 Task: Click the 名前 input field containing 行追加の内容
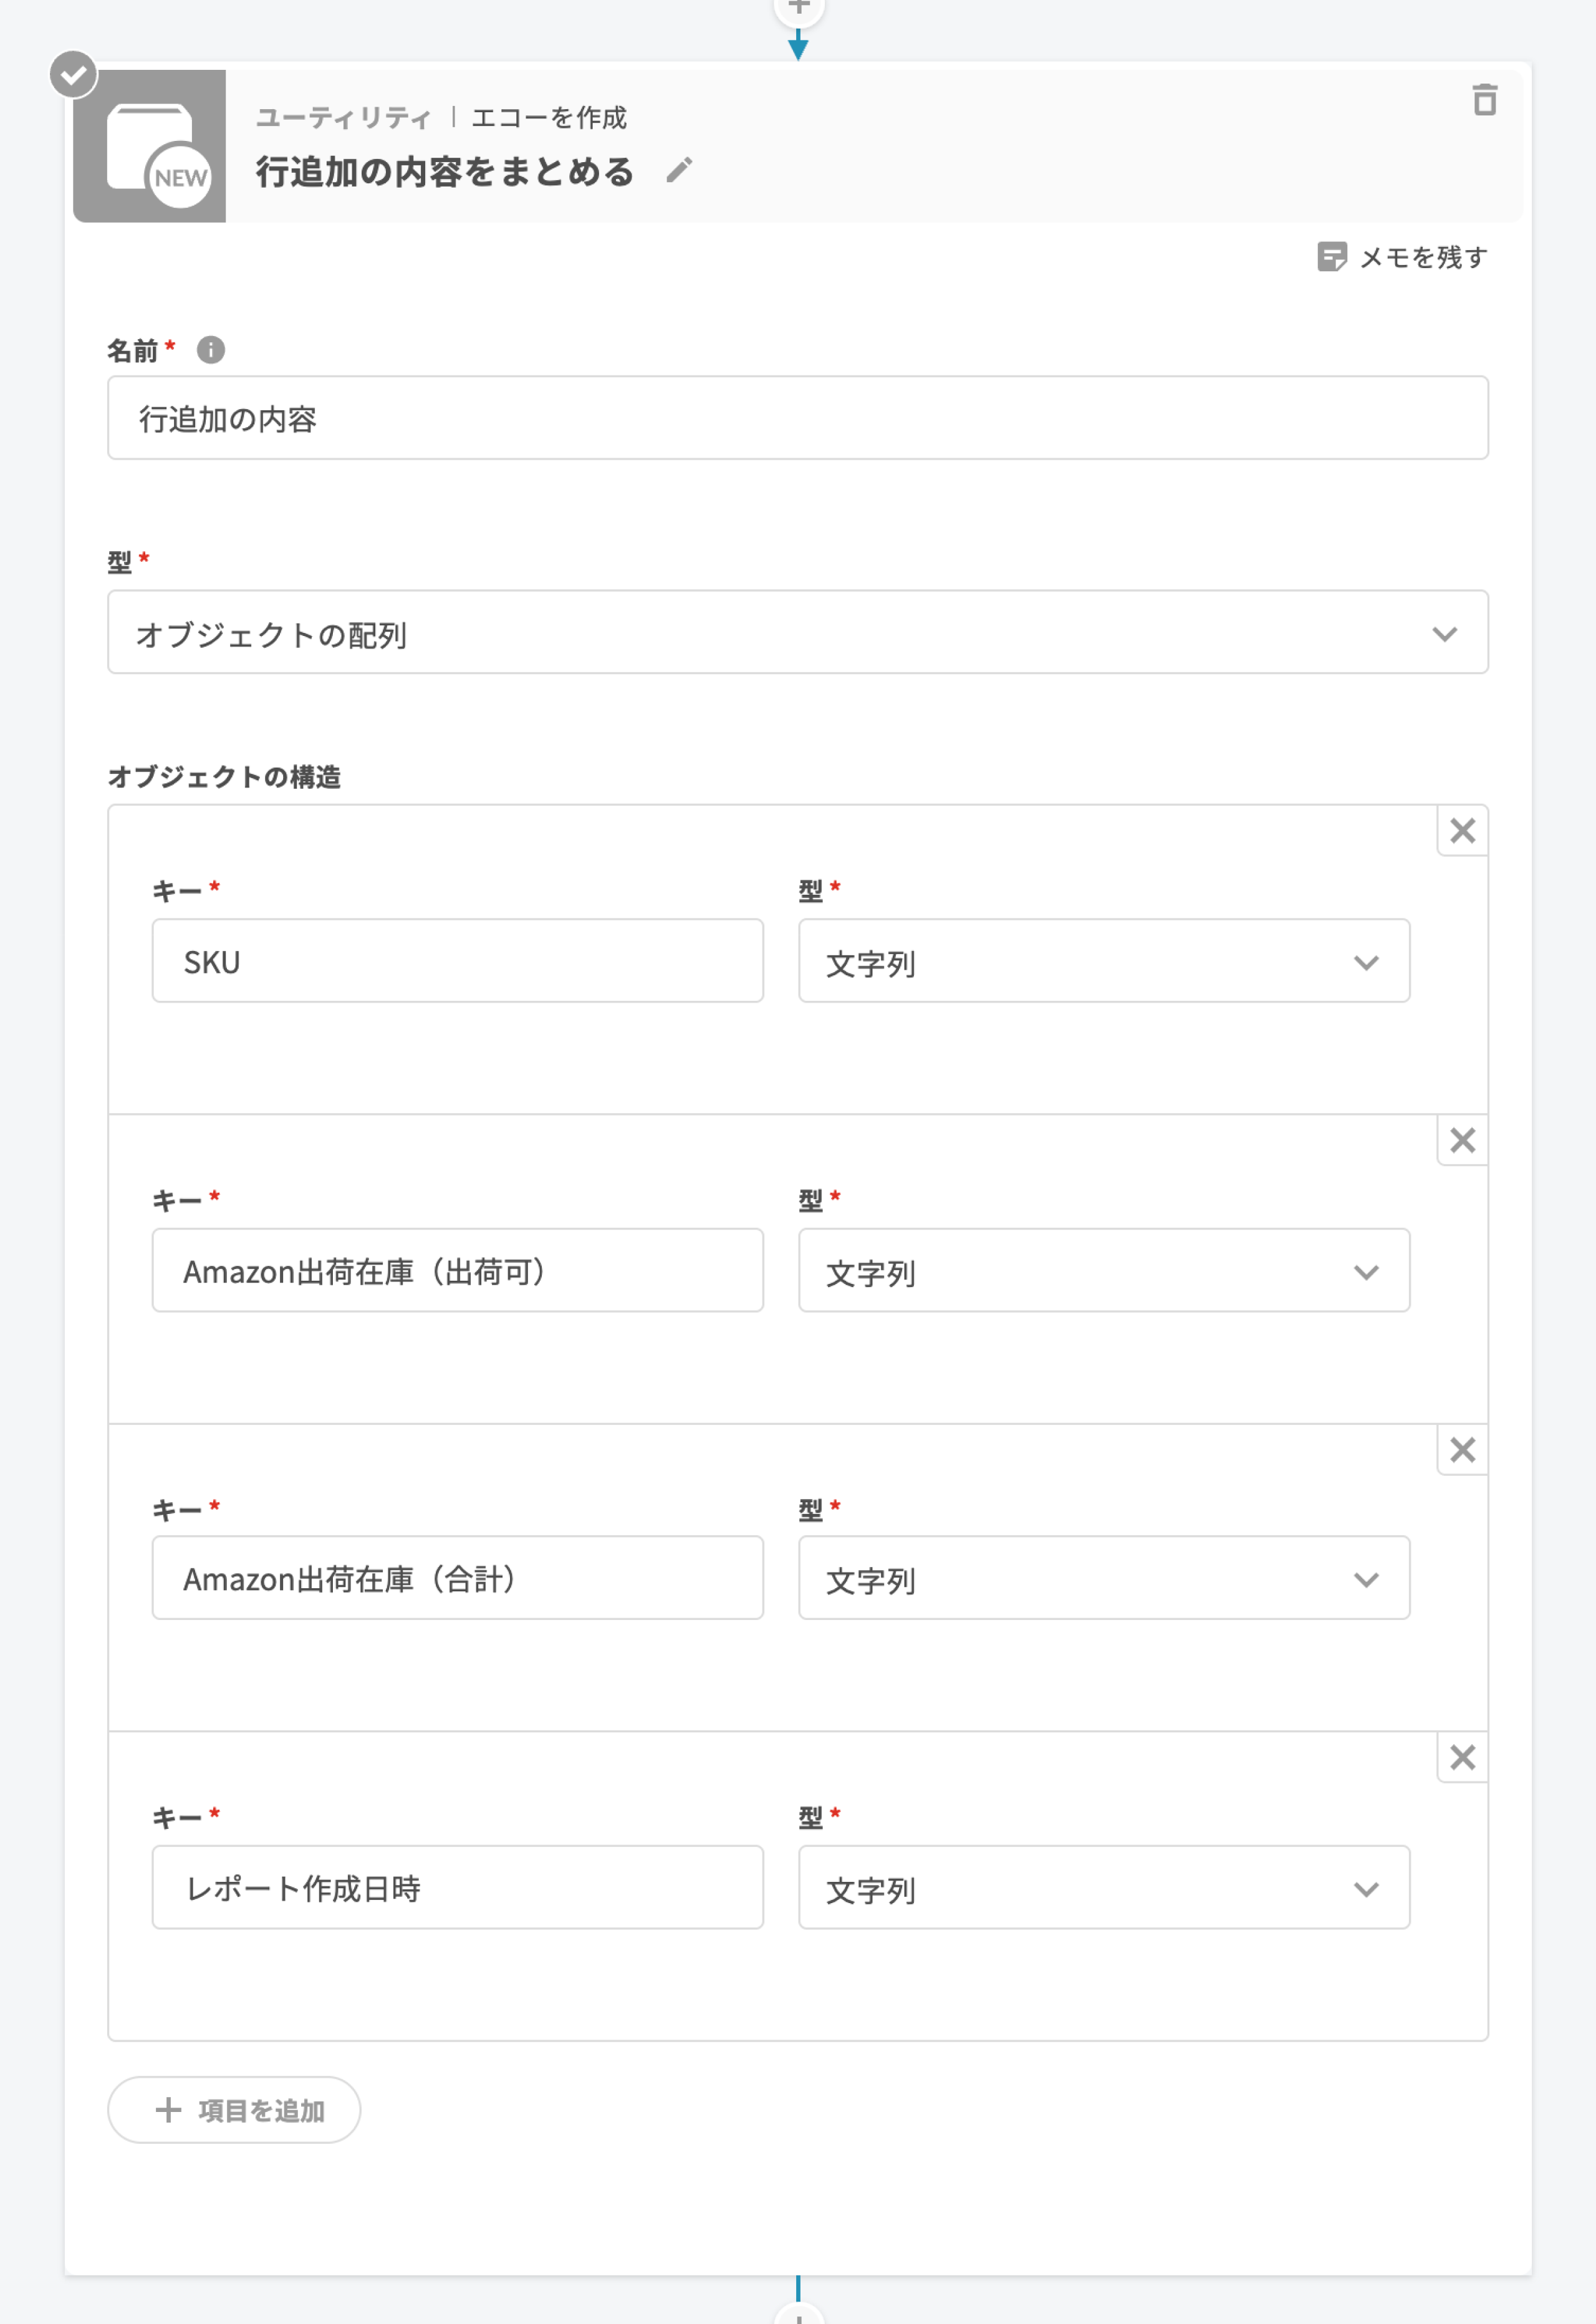pyautogui.click(x=797, y=418)
